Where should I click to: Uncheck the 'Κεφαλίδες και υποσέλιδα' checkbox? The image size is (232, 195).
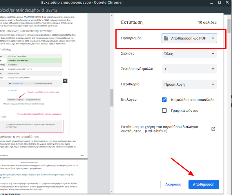pos(164,100)
